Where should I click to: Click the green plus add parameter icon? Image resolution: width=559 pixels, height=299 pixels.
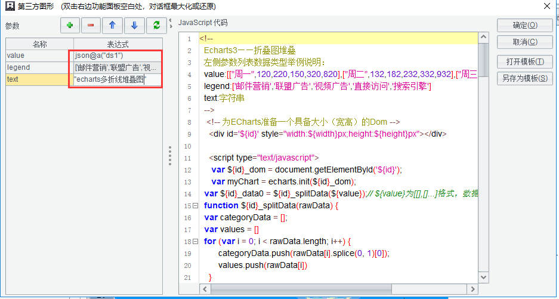[69, 25]
